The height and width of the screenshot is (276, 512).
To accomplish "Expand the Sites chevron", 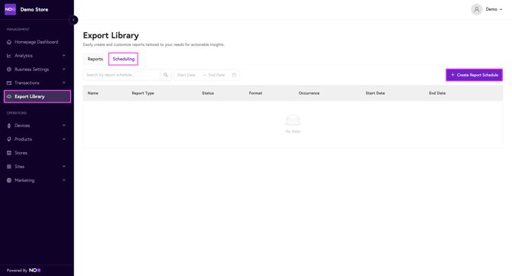I will point(64,167).
